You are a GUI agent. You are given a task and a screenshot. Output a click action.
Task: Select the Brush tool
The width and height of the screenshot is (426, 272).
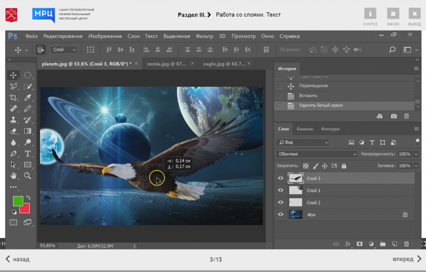pos(28,108)
